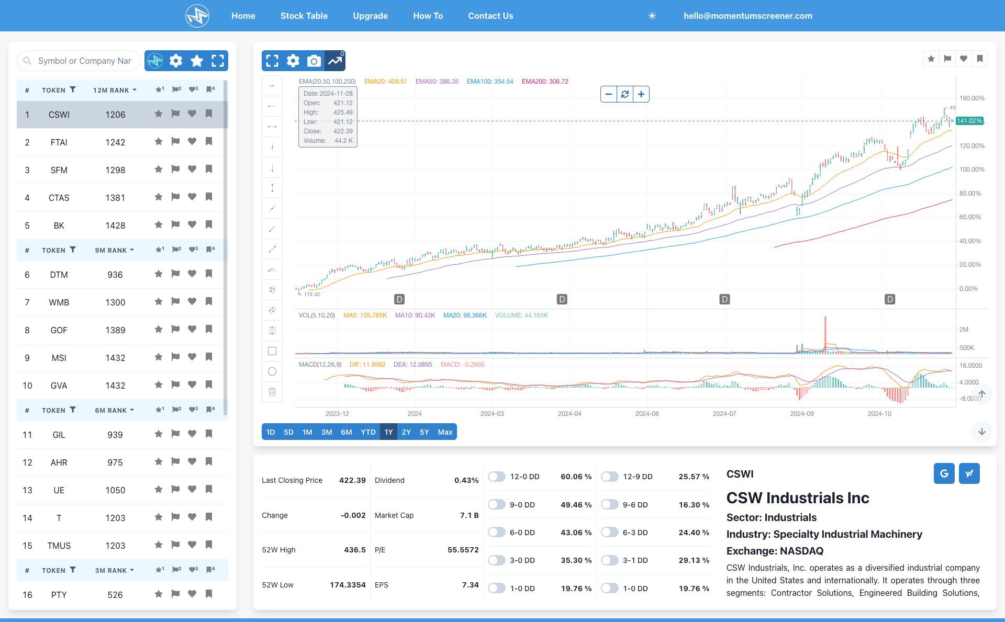Open the Contact Us page
Screen dimensions: 1005x622
pyautogui.click(x=490, y=16)
